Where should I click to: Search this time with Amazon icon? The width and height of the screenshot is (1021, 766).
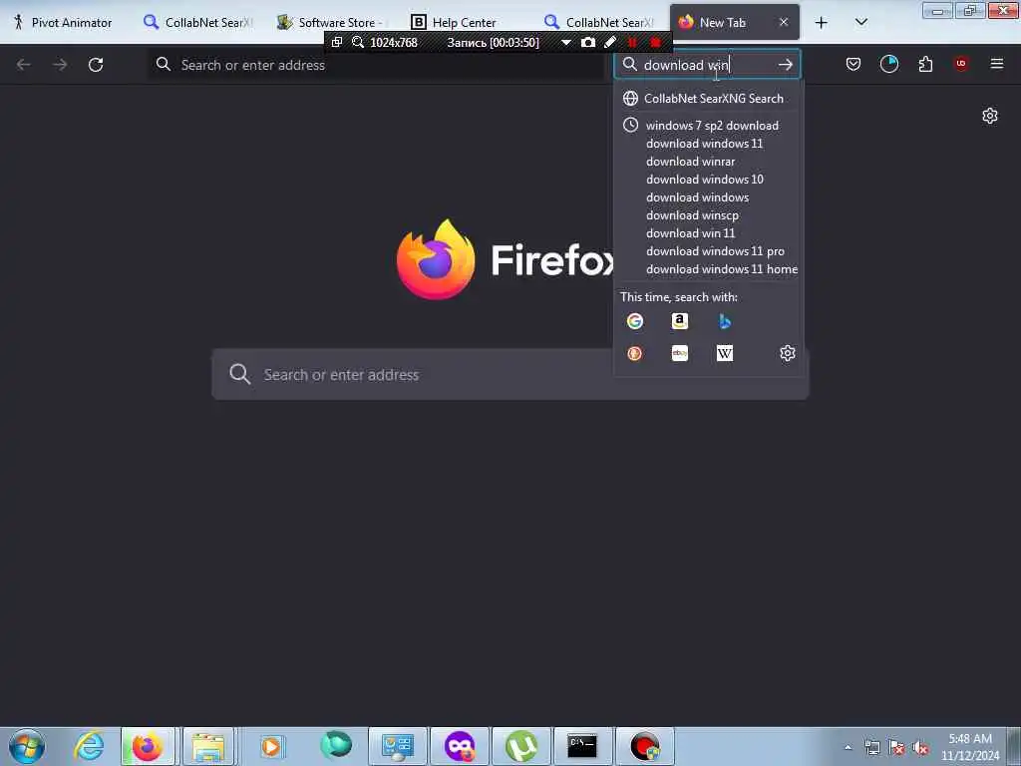(x=680, y=321)
